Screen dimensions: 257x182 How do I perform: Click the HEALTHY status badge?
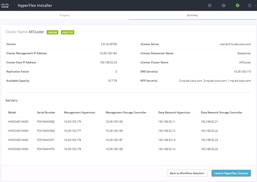[68, 33]
